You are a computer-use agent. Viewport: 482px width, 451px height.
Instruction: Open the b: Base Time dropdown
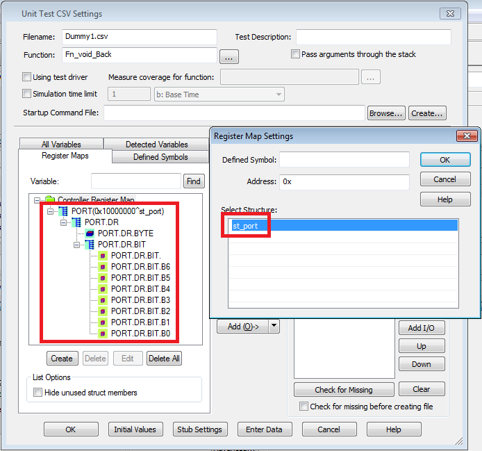coord(219,95)
